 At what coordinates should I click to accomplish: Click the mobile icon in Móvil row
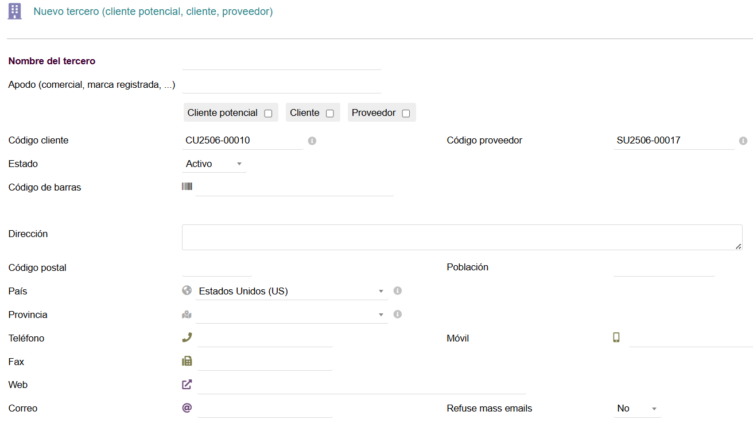point(616,337)
